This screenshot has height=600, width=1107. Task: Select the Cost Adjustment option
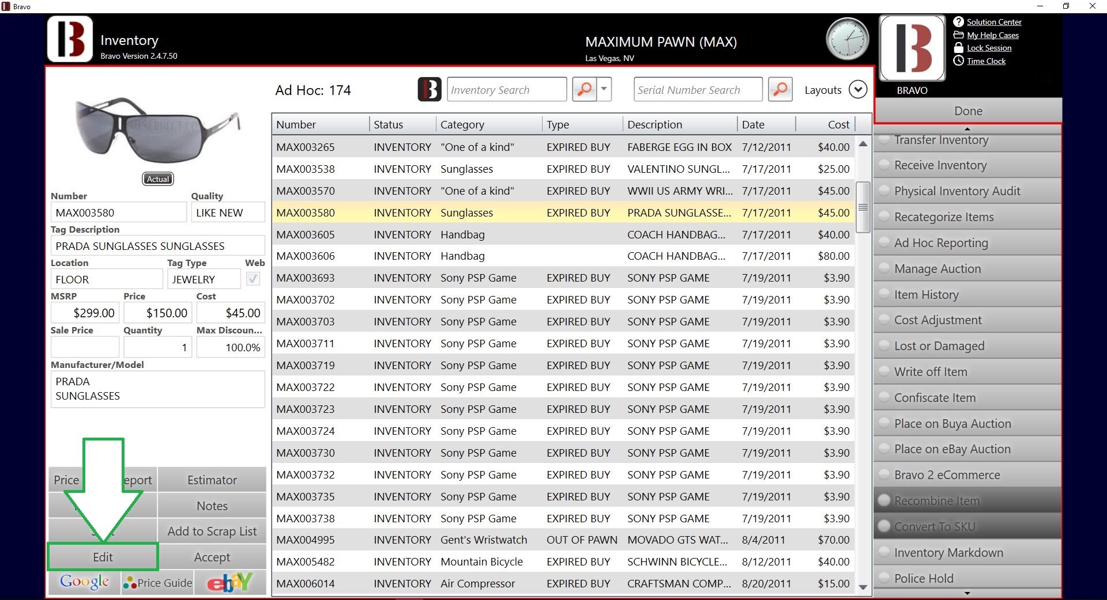click(967, 320)
